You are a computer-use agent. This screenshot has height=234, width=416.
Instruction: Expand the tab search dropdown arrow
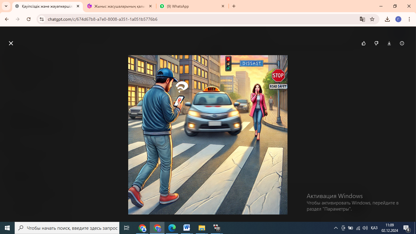pos(6,6)
